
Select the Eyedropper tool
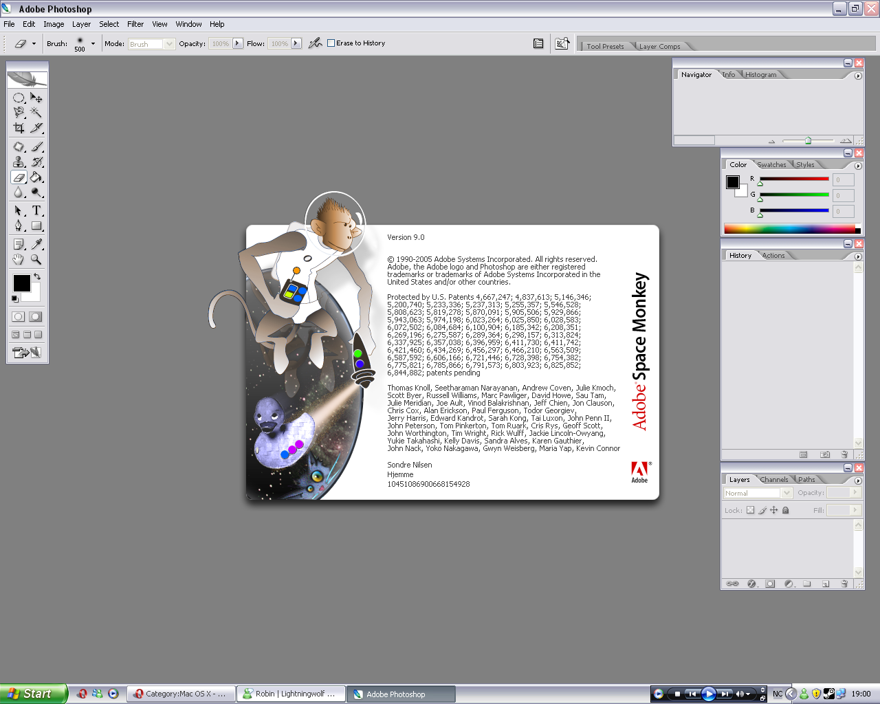point(36,244)
